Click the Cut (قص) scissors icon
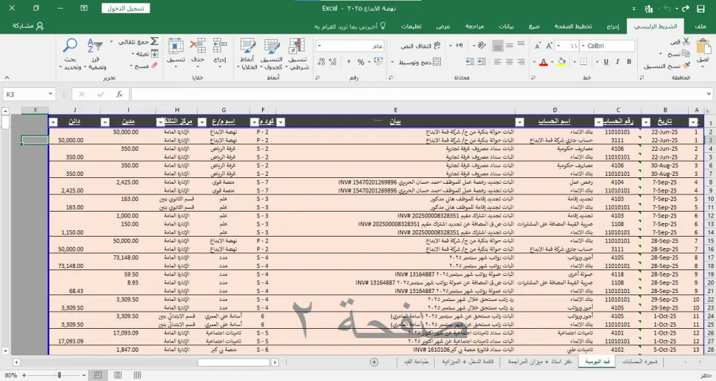Screen dimensions: 716x381 pyautogui.click(x=686, y=41)
